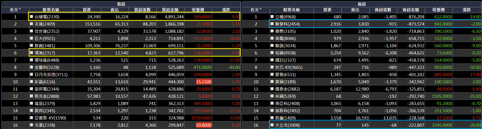Click the 收盤價 header in 買超 table
482x129 pixels.
point(198,10)
